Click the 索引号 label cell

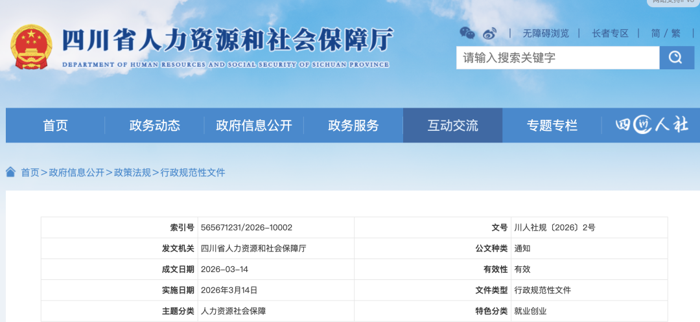pos(120,227)
